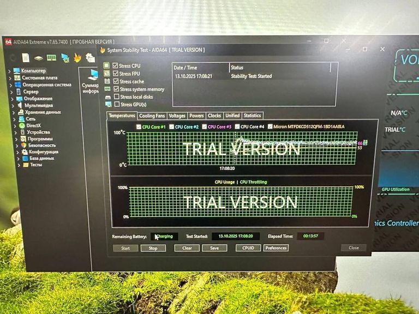Screen dimensions: 419x314
Task: Click the Безопасность shield icon
Action: coord(23,146)
